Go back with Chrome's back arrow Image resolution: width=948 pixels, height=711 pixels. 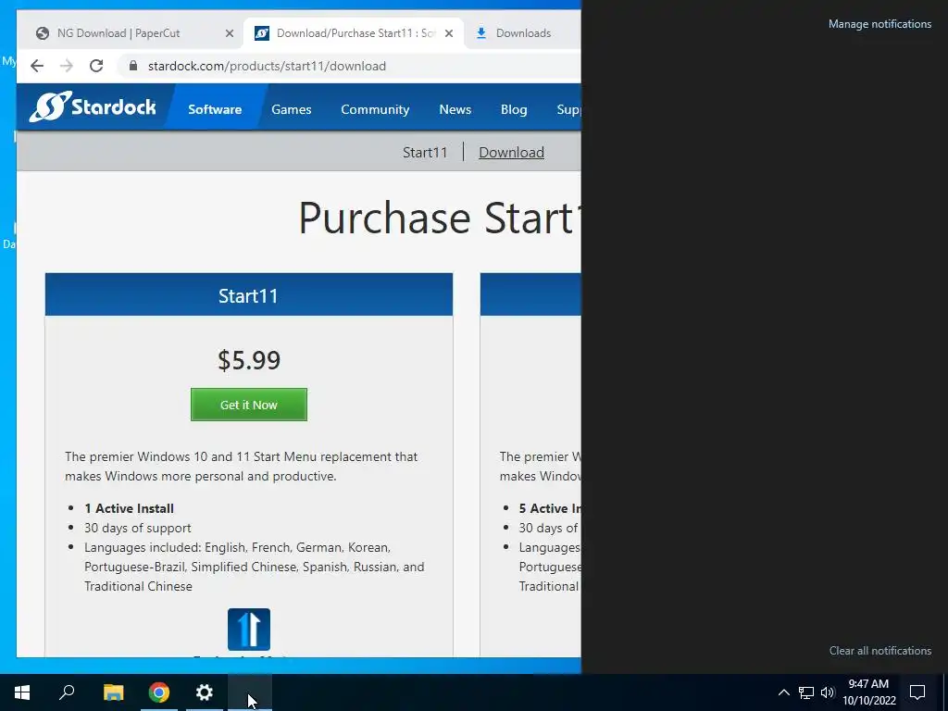[x=37, y=66]
